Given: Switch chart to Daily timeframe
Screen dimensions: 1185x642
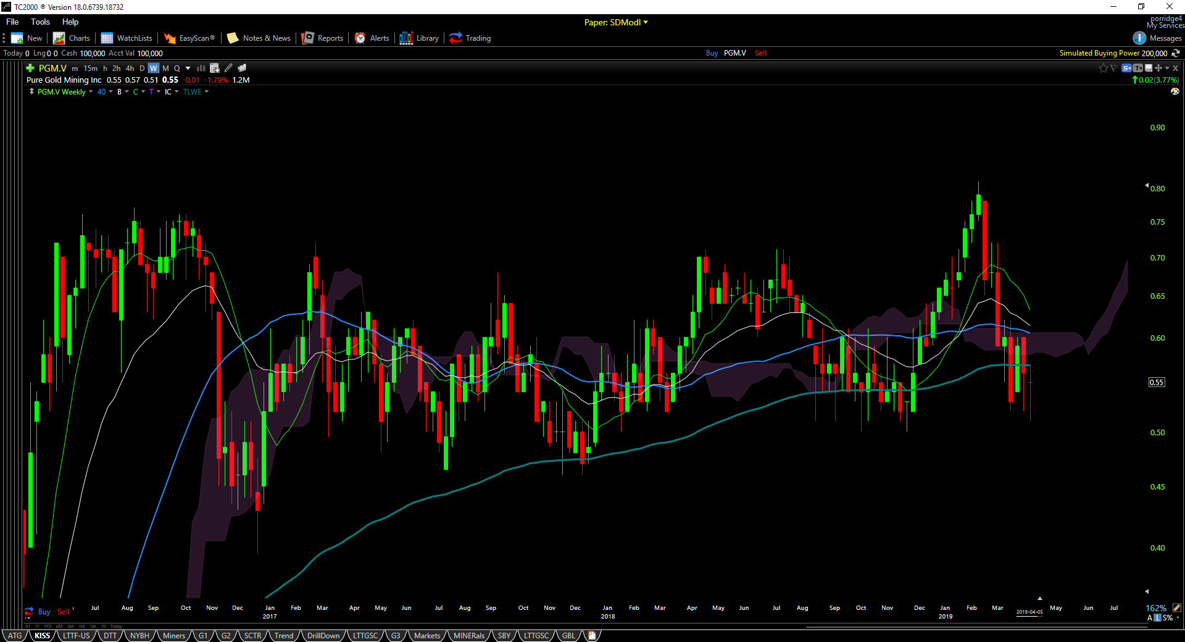Looking at the screenshot, I should tap(142, 68).
